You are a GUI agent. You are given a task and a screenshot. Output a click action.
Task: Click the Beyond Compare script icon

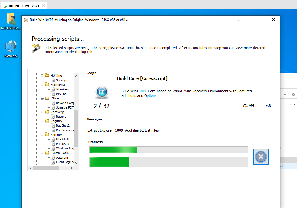[53, 103]
